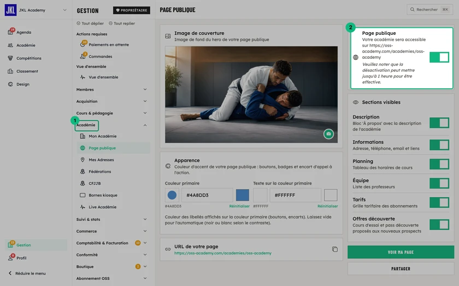Open the Agenda calendar icon
The height and width of the screenshot is (286, 459).
coord(10,32)
